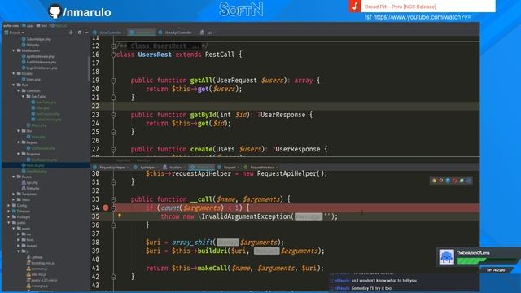This screenshot has width=521, height=293.
Task: Expand the Config folder in project tree
Action: (9, 206)
